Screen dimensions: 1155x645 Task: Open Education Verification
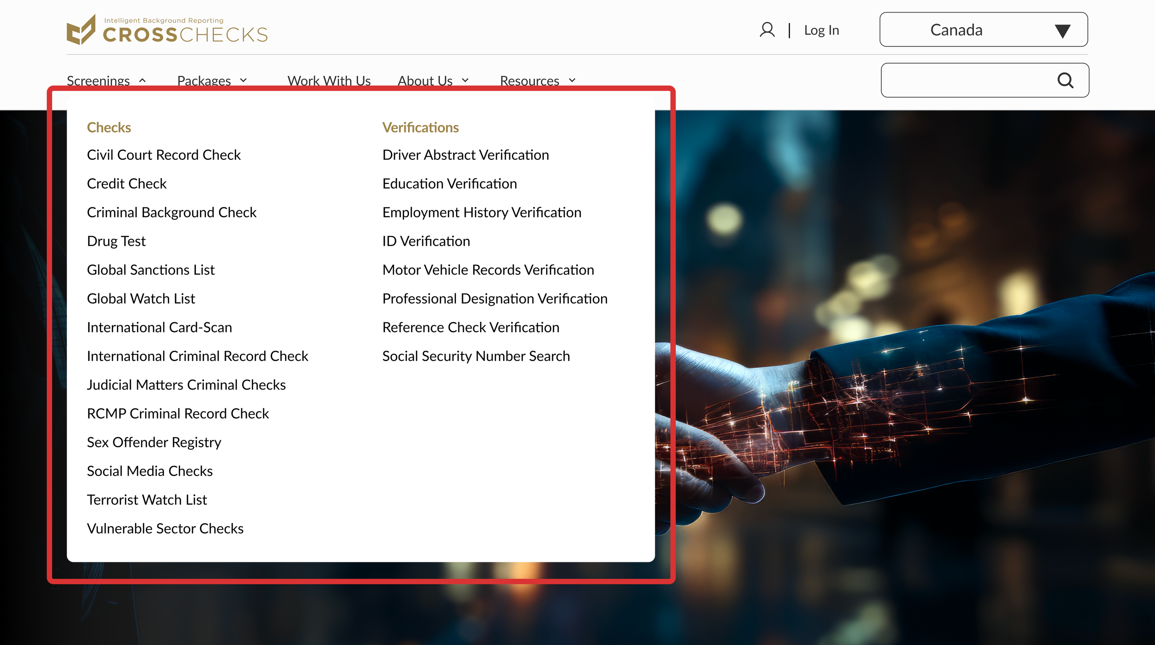(449, 184)
